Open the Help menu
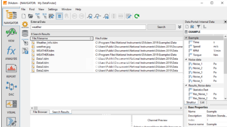 (x=78, y=9)
